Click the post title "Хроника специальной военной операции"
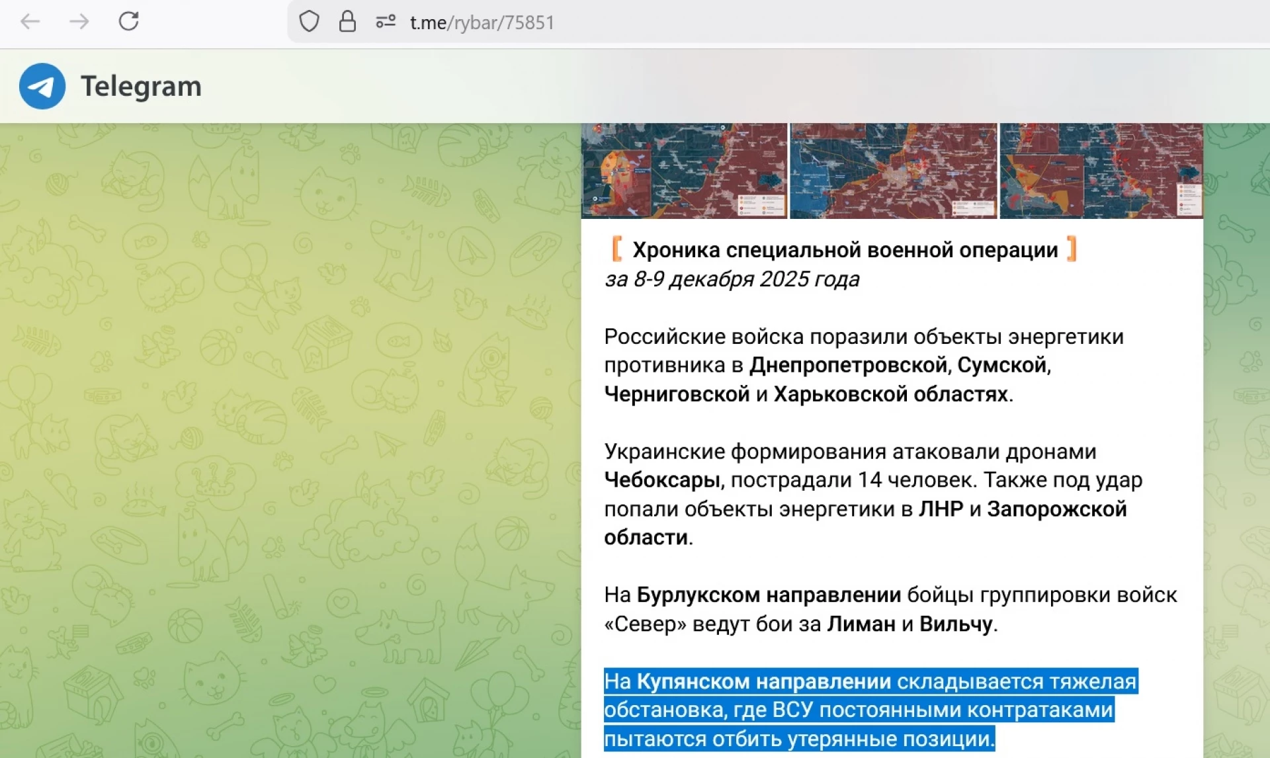This screenshot has height=758, width=1270. (845, 250)
